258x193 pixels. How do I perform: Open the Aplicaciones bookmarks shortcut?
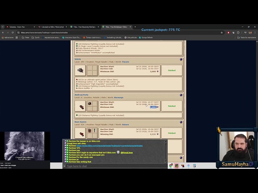click(8, 37)
